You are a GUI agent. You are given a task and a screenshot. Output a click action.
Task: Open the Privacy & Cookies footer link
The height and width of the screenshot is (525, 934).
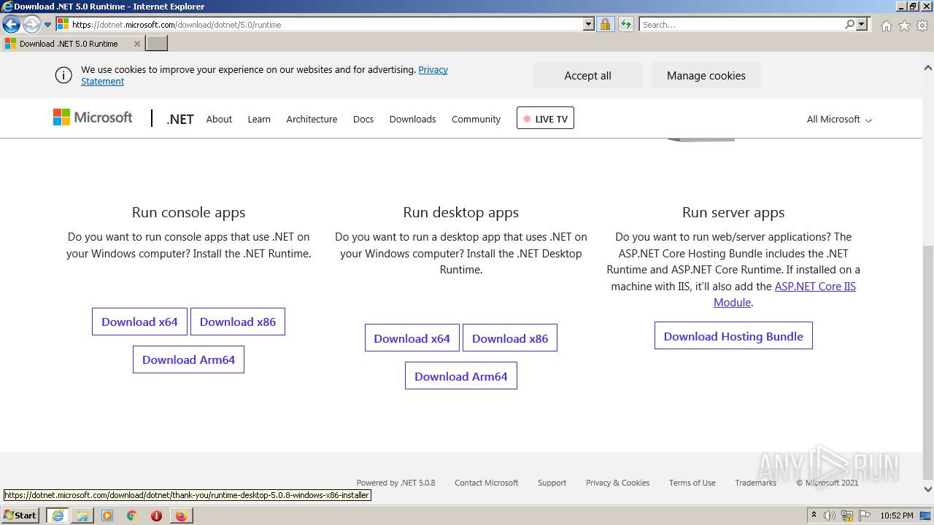click(x=617, y=483)
